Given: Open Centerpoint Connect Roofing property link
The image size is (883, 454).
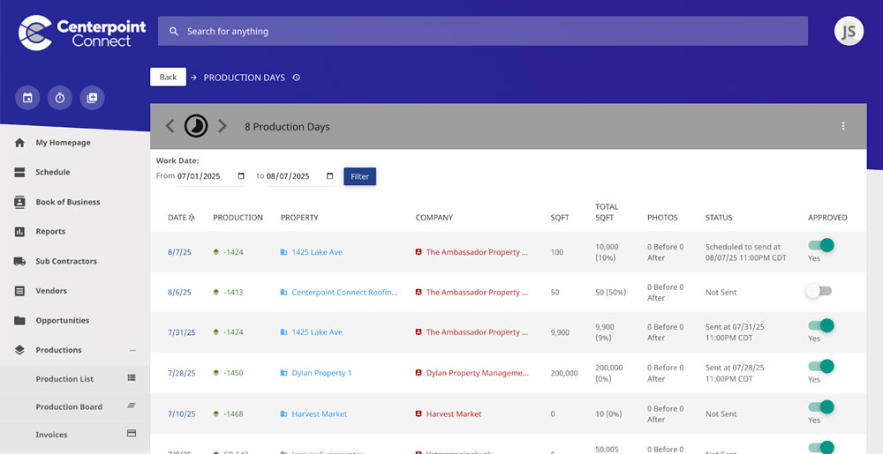Looking at the screenshot, I should [344, 292].
